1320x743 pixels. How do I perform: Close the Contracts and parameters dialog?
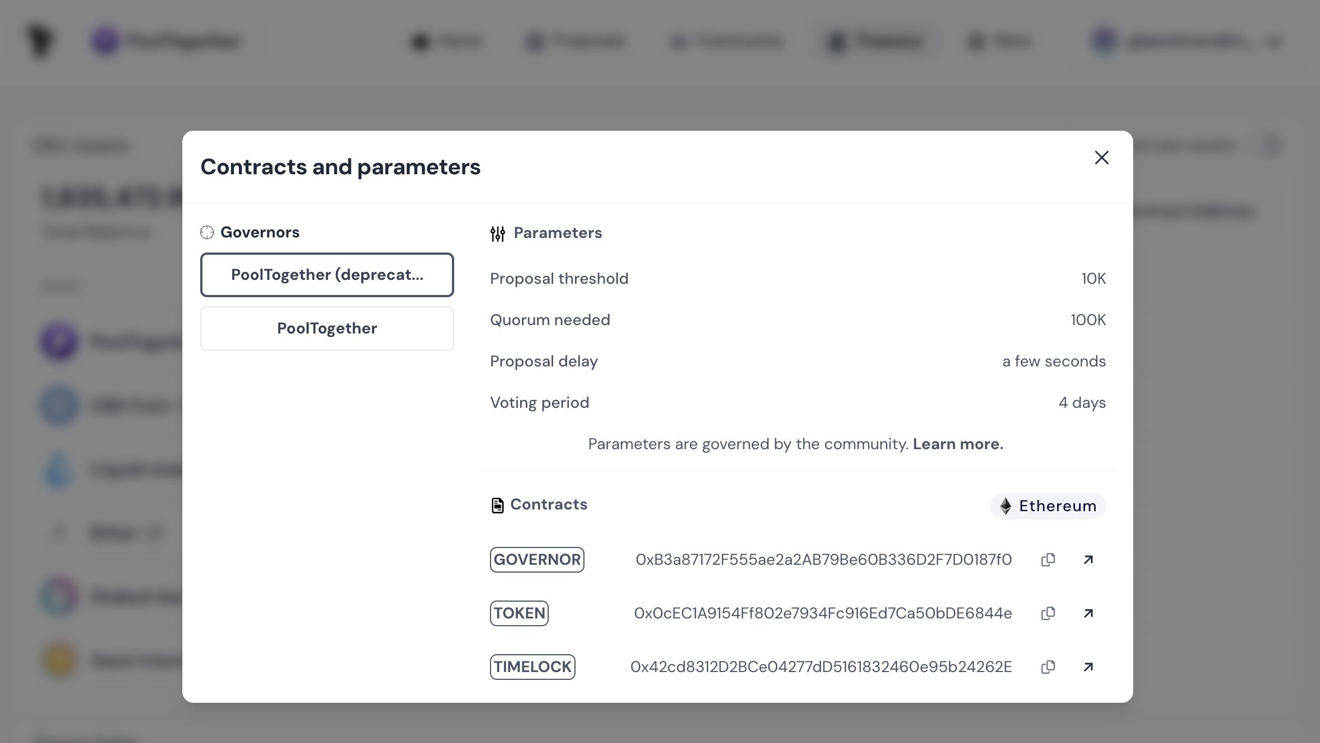pyautogui.click(x=1101, y=158)
